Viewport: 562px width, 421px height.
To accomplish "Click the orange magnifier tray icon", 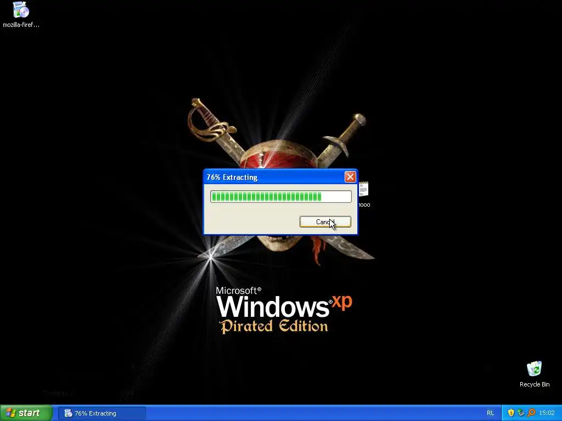I will pos(531,413).
